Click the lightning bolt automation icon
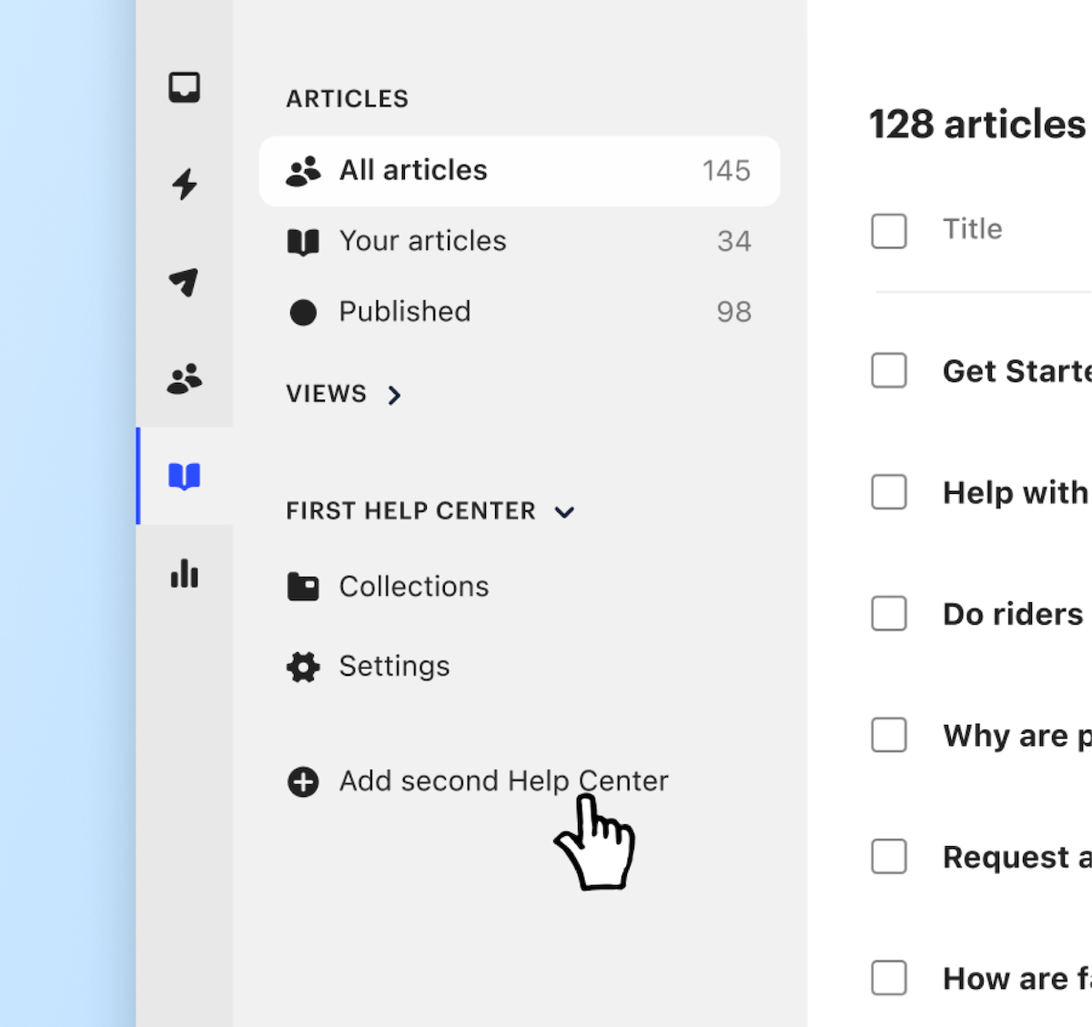The width and height of the screenshot is (1092, 1027). pos(185,184)
